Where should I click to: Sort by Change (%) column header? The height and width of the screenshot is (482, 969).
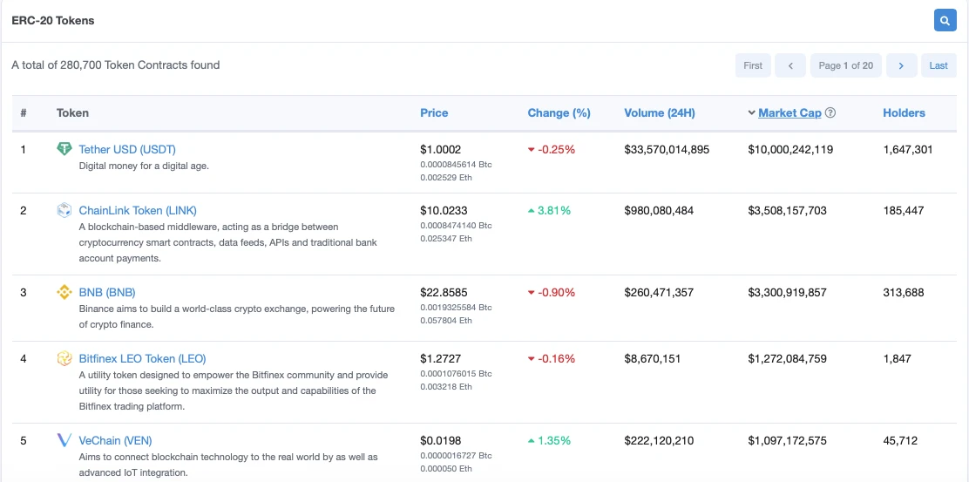[559, 113]
